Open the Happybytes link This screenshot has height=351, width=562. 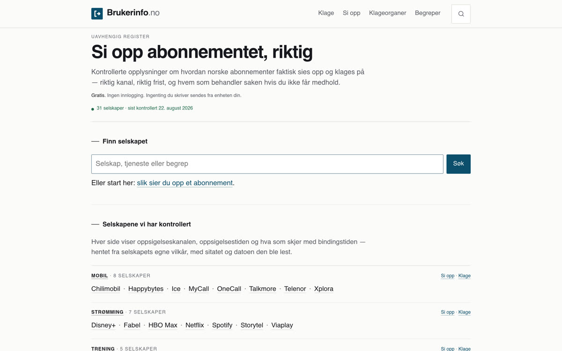[146, 289]
